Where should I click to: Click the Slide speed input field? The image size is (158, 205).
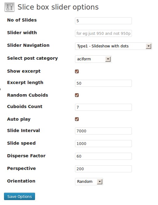click(103, 144)
